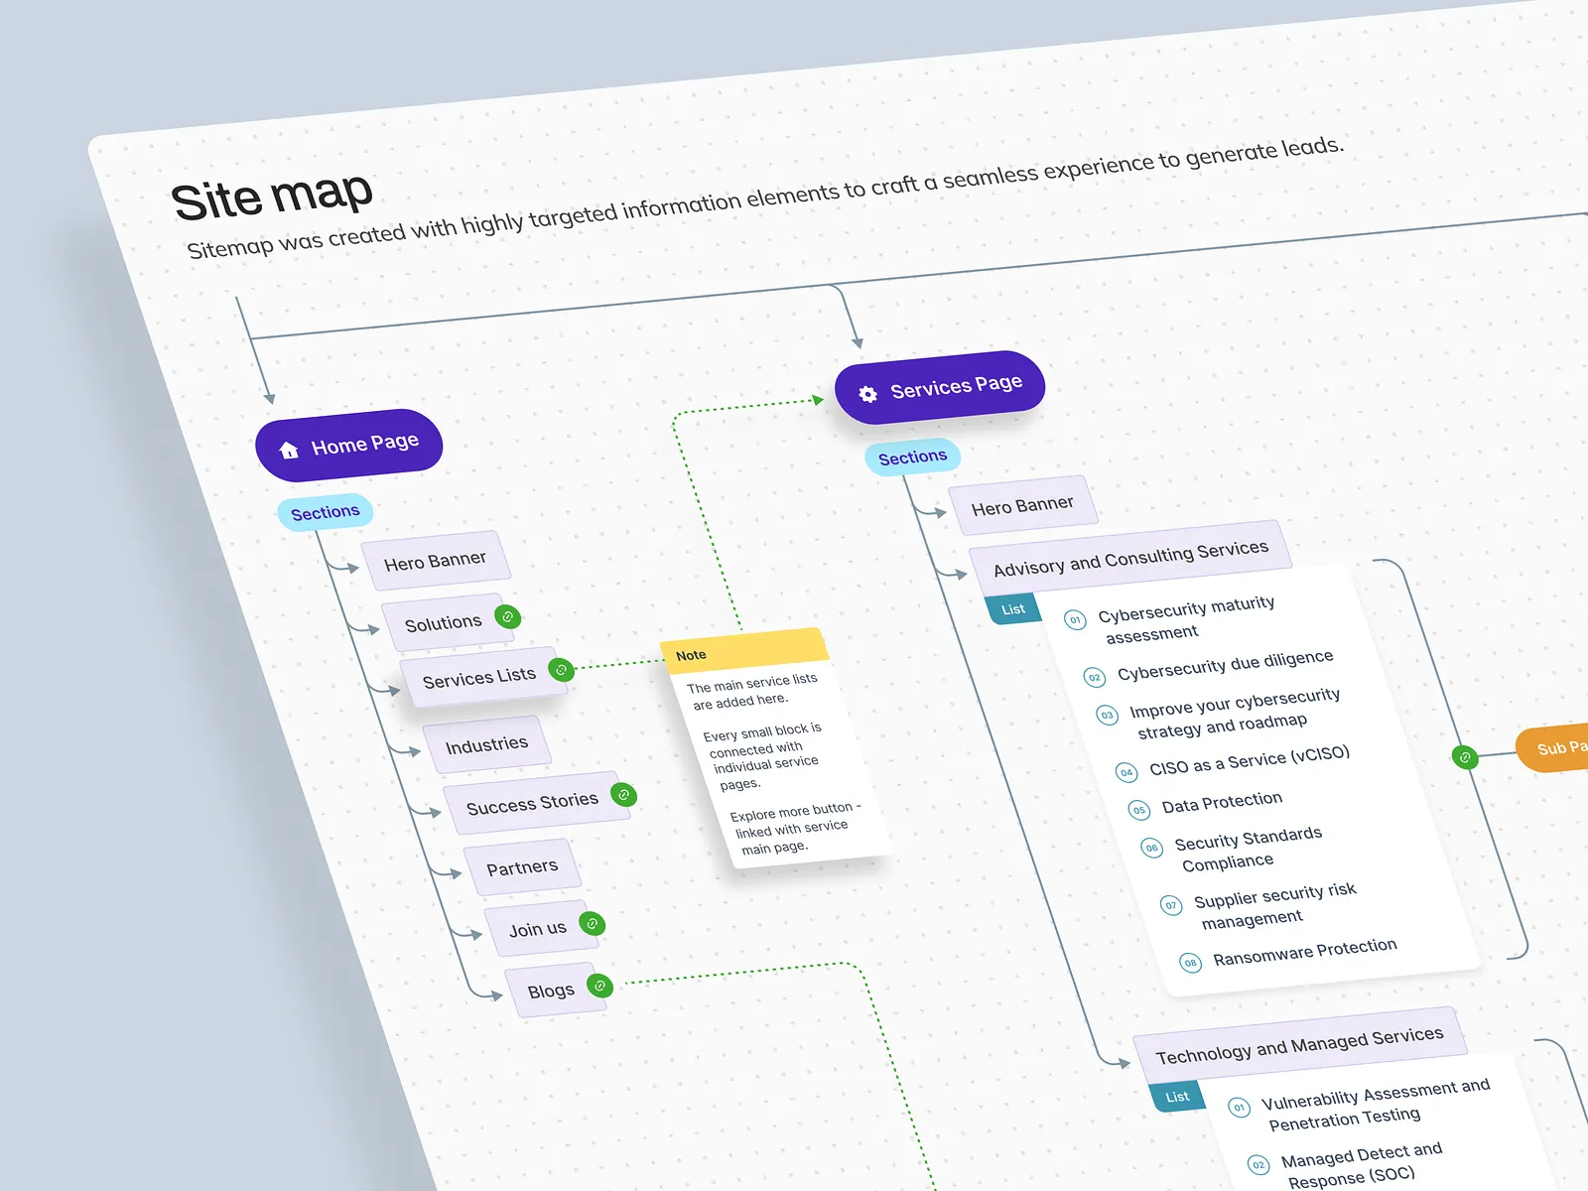Click the 'Supplier security risk management' text
Screen dimensions: 1588x1191
(1275, 905)
